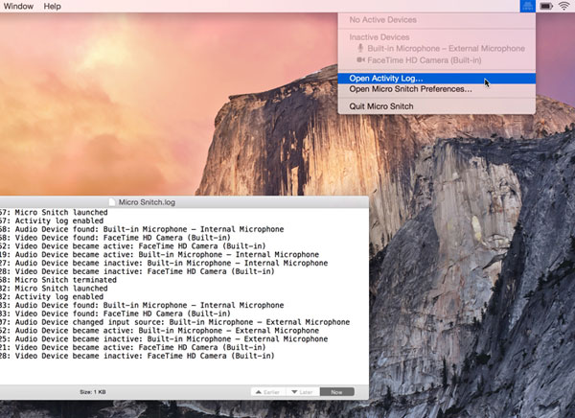Viewport: 575px width, 418px height.
Task: Click the Audio Device became active Internal Microphone line
Action: [x=159, y=255]
